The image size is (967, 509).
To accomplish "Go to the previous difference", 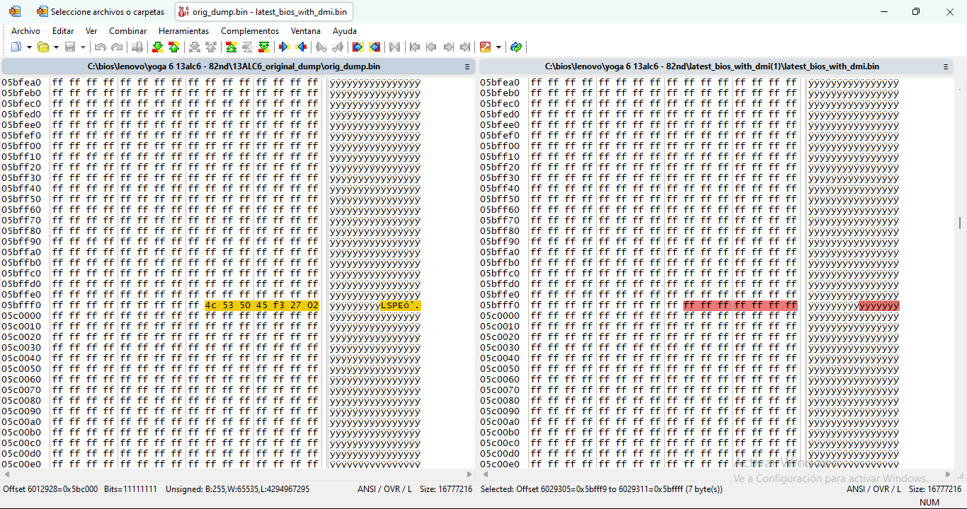I will coord(174,47).
